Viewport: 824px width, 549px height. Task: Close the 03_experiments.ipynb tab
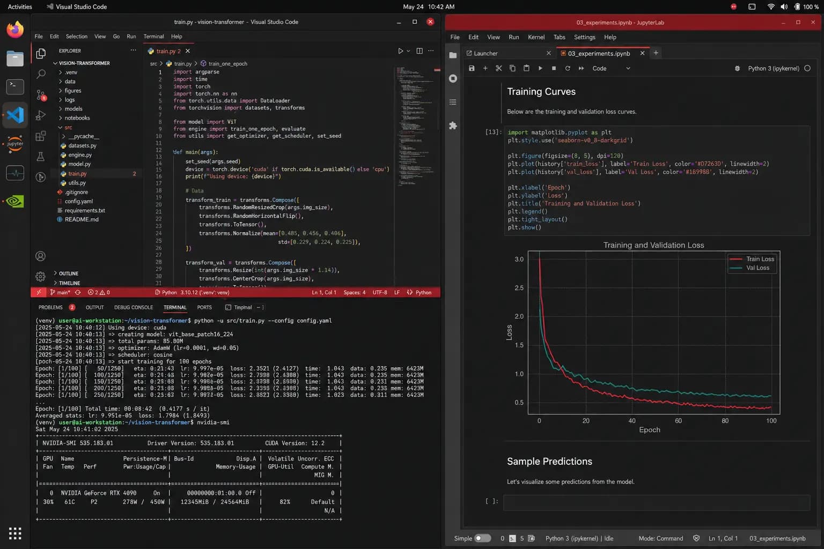click(642, 53)
